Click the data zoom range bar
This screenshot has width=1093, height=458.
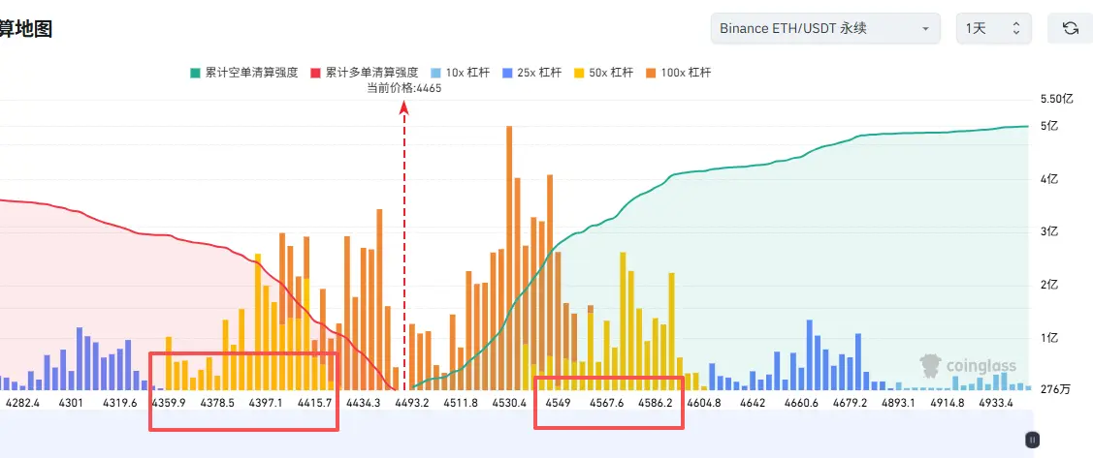tap(517, 435)
